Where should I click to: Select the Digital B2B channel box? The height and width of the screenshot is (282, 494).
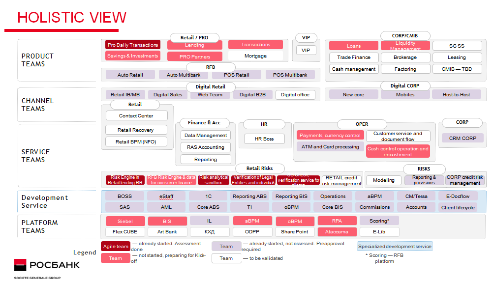(252, 95)
